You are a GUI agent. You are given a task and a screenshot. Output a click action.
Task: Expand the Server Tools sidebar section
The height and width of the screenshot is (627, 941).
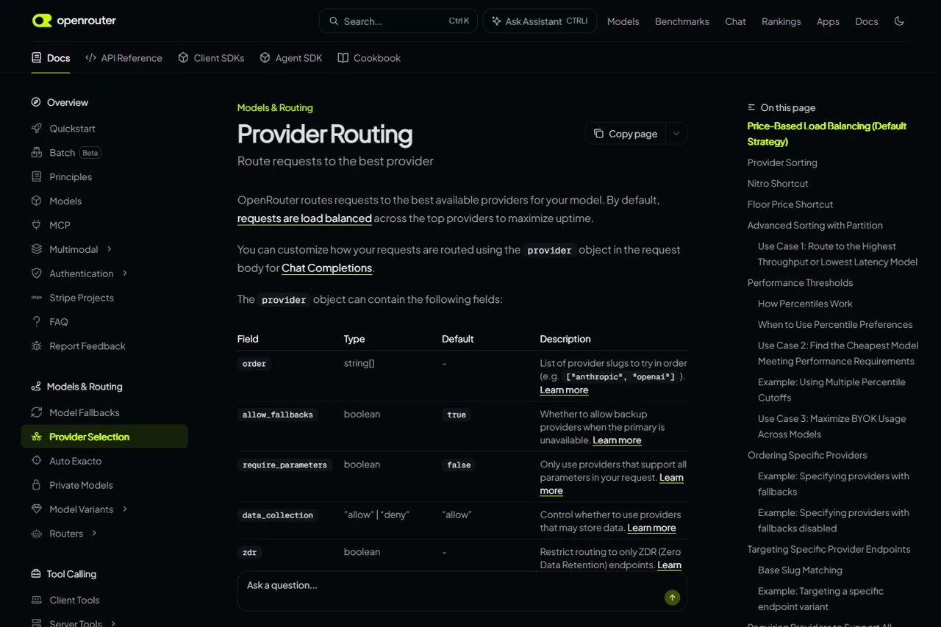point(113,623)
